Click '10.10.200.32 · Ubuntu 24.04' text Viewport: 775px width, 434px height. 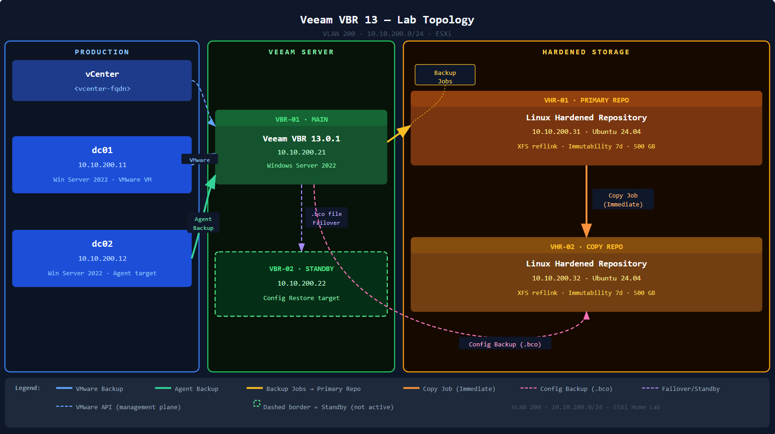click(586, 278)
